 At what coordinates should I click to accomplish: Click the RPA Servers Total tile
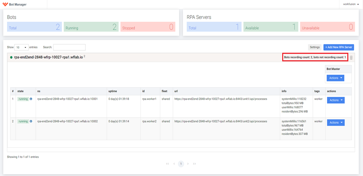214,27
